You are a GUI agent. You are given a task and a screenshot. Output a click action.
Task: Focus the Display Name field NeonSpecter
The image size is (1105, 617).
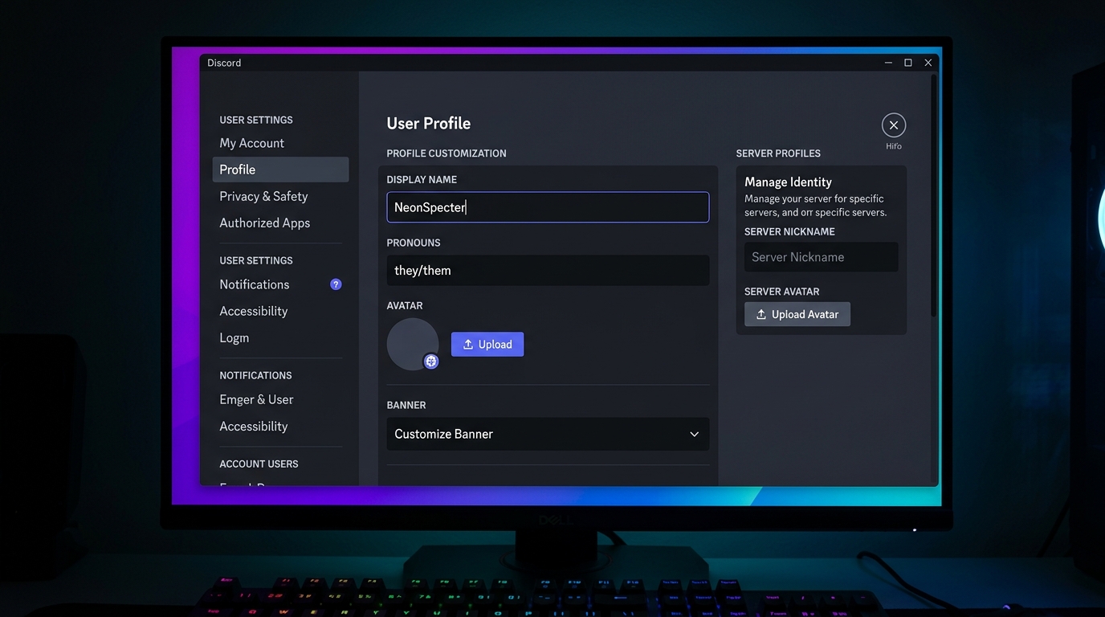pos(548,207)
